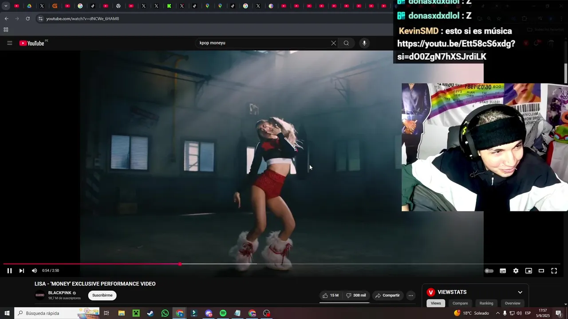Share the video via Compartir

click(387, 296)
